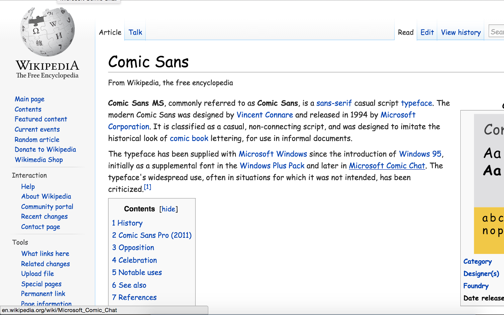Jump to footnote reference [1]
Viewport: 504px width, 315px height.
(147, 187)
